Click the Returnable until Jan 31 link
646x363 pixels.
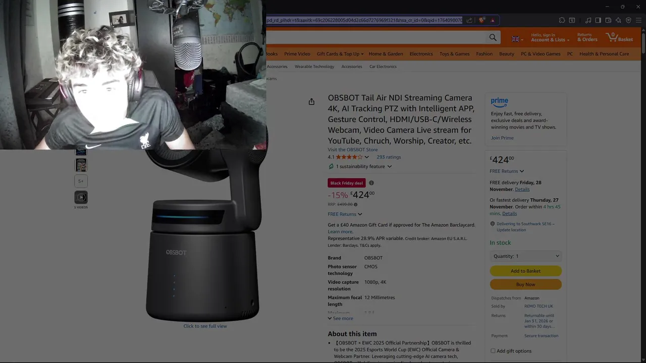pos(539,321)
